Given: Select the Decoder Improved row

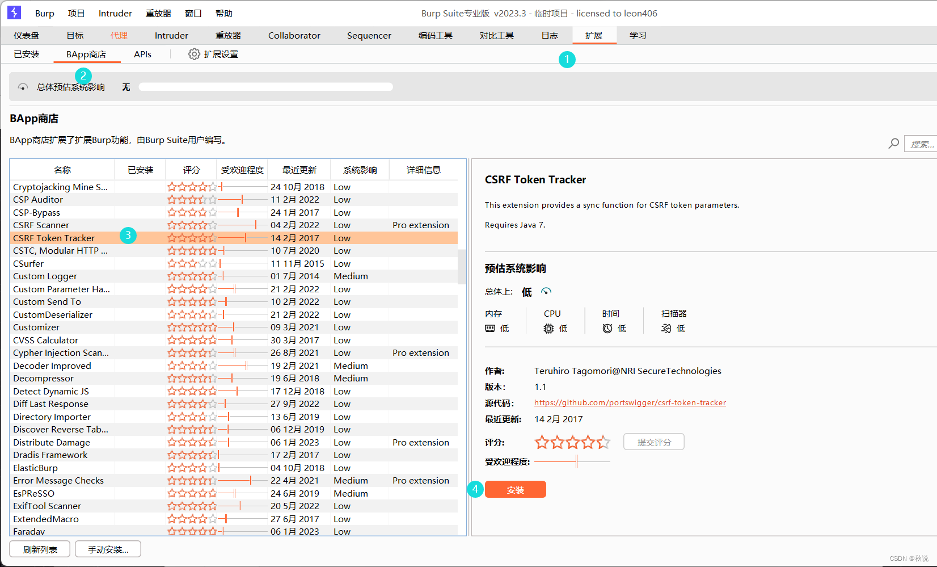Looking at the screenshot, I should coord(234,366).
